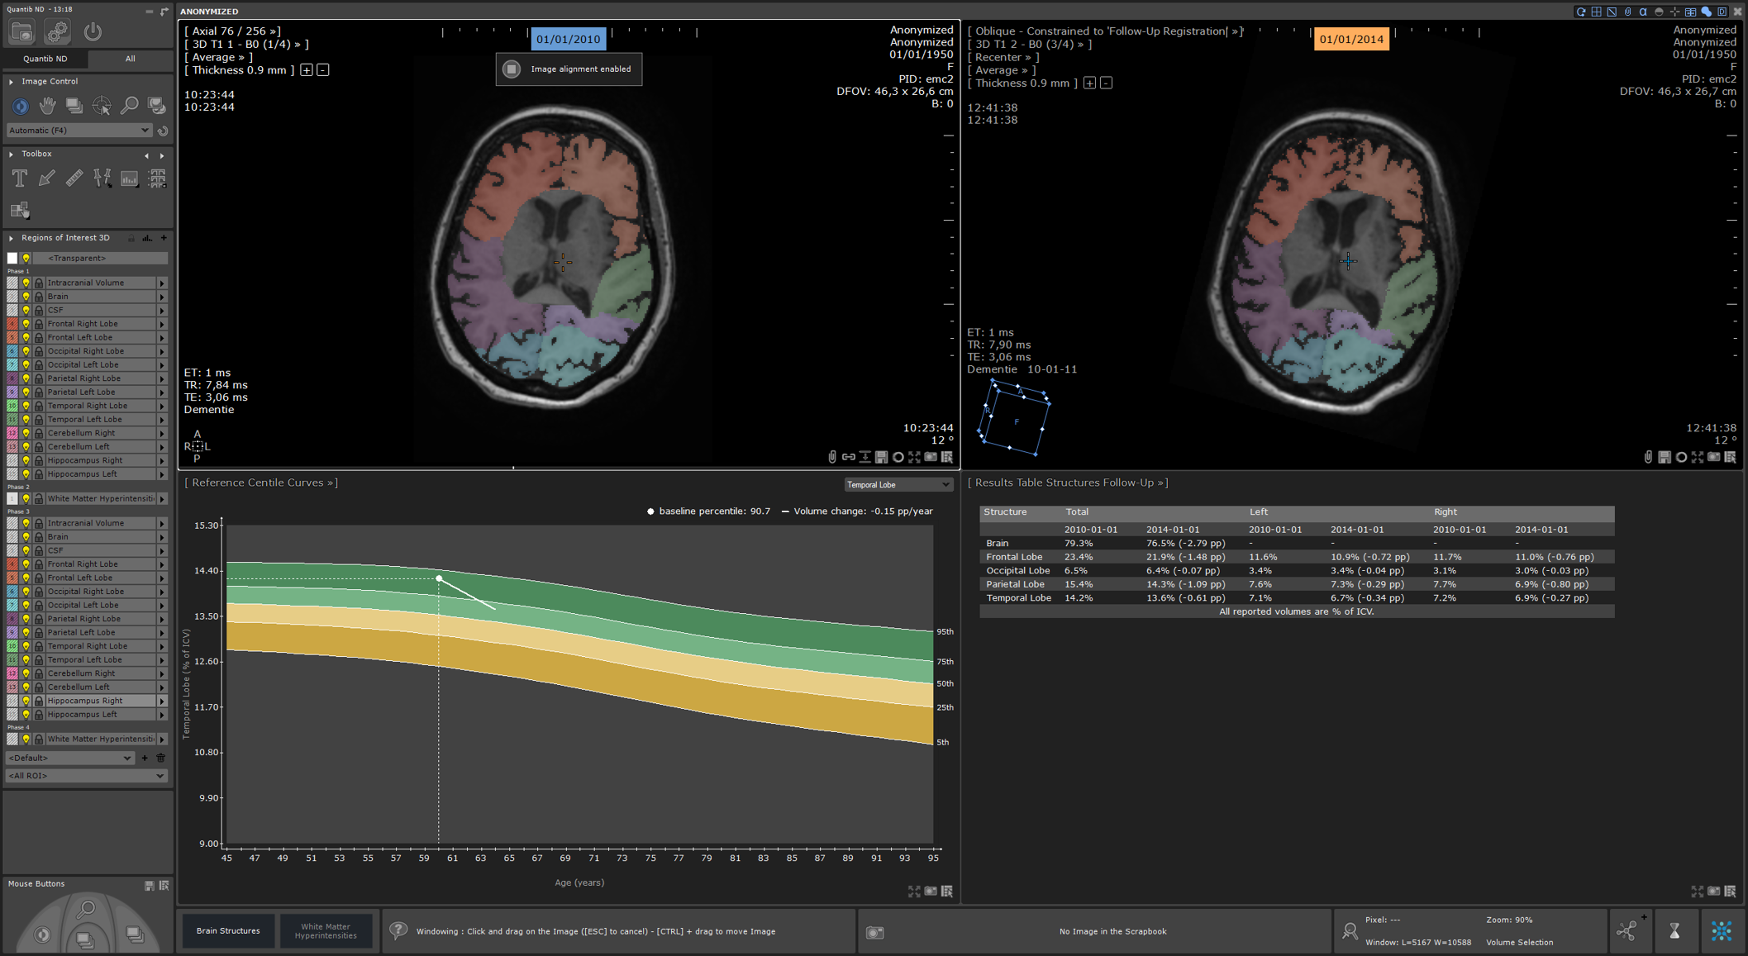Select the Pan tool in Image Control
The height and width of the screenshot is (956, 1748).
[x=47, y=106]
